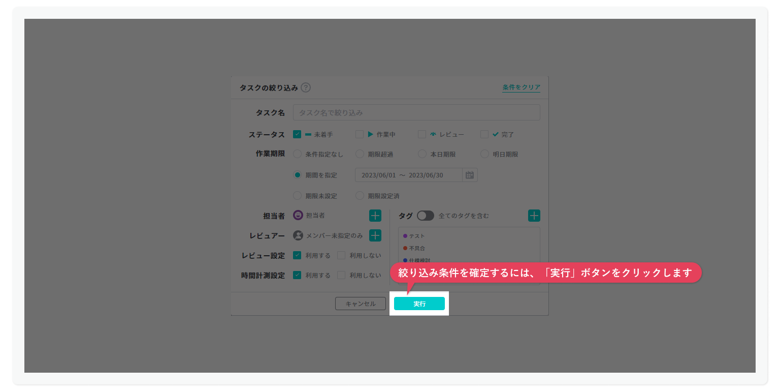
Task: Add a tag with the タグ plus icon
Action: 534,216
